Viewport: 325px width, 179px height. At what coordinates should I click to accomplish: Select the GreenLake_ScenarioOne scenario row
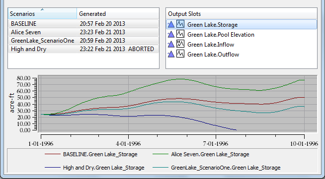coord(83,41)
